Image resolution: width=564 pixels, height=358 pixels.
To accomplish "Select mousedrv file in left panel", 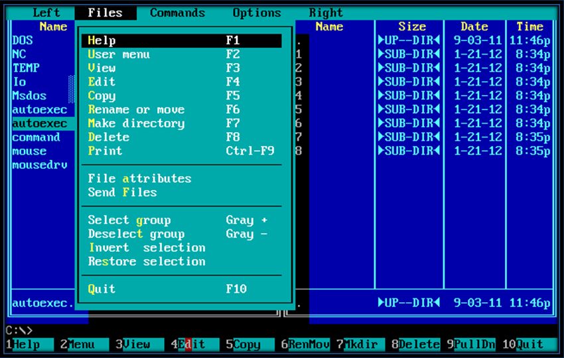I will [40, 165].
